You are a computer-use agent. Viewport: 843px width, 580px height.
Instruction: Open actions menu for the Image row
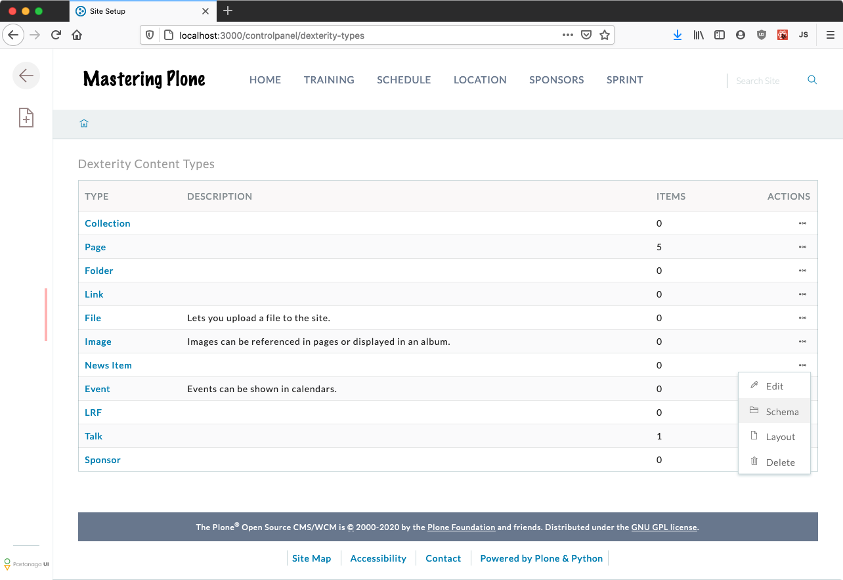point(802,342)
